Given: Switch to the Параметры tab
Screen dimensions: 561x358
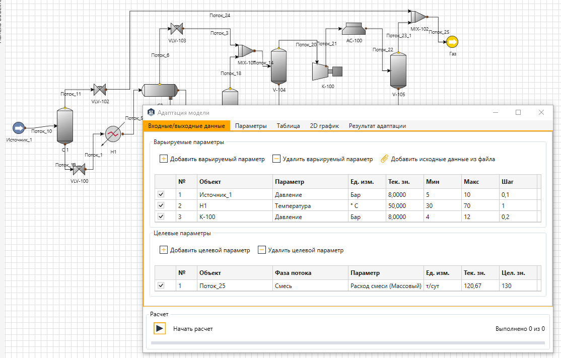Looking at the screenshot, I should tap(251, 126).
